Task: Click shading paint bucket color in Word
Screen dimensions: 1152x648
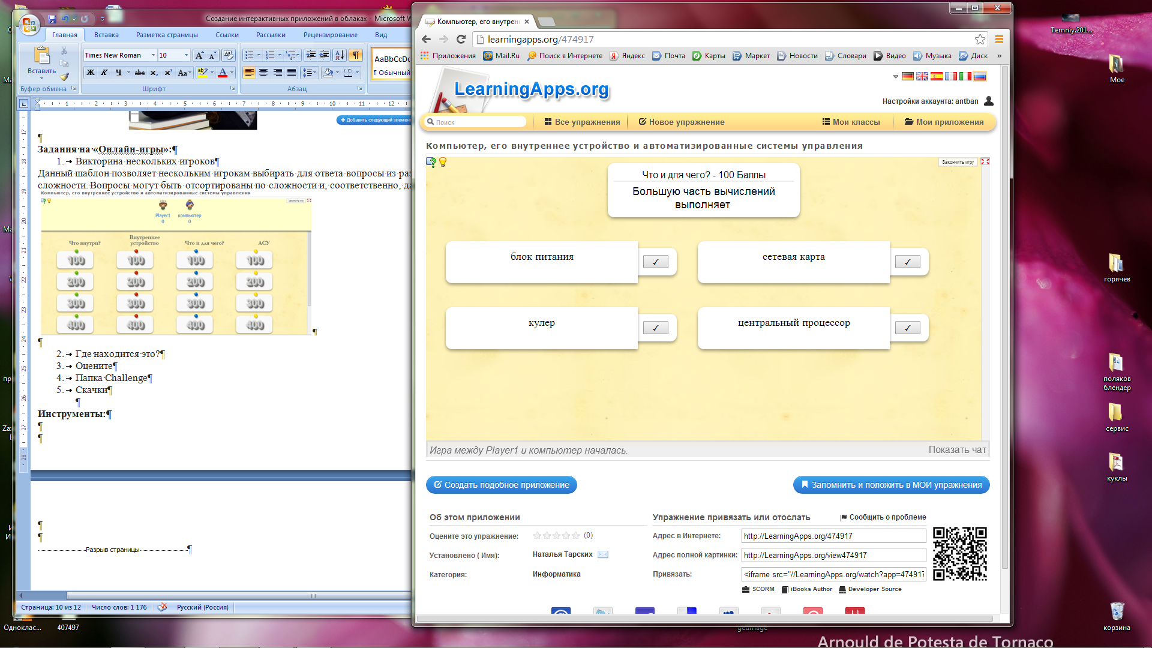Action: [x=328, y=73]
